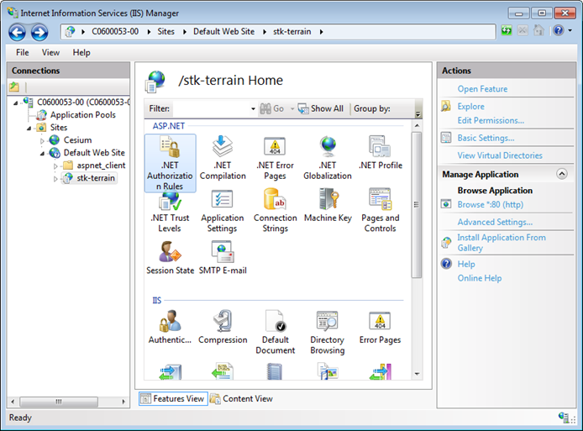Open Basic Settings link
This screenshot has height=431, width=583.
click(486, 138)
